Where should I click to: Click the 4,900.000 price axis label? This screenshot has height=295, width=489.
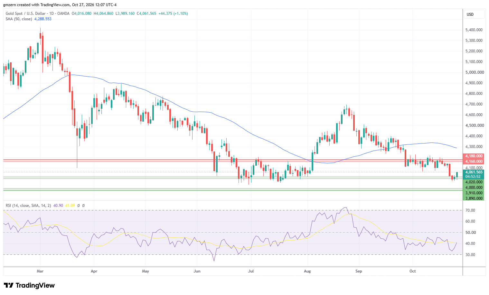click(474, 83)
